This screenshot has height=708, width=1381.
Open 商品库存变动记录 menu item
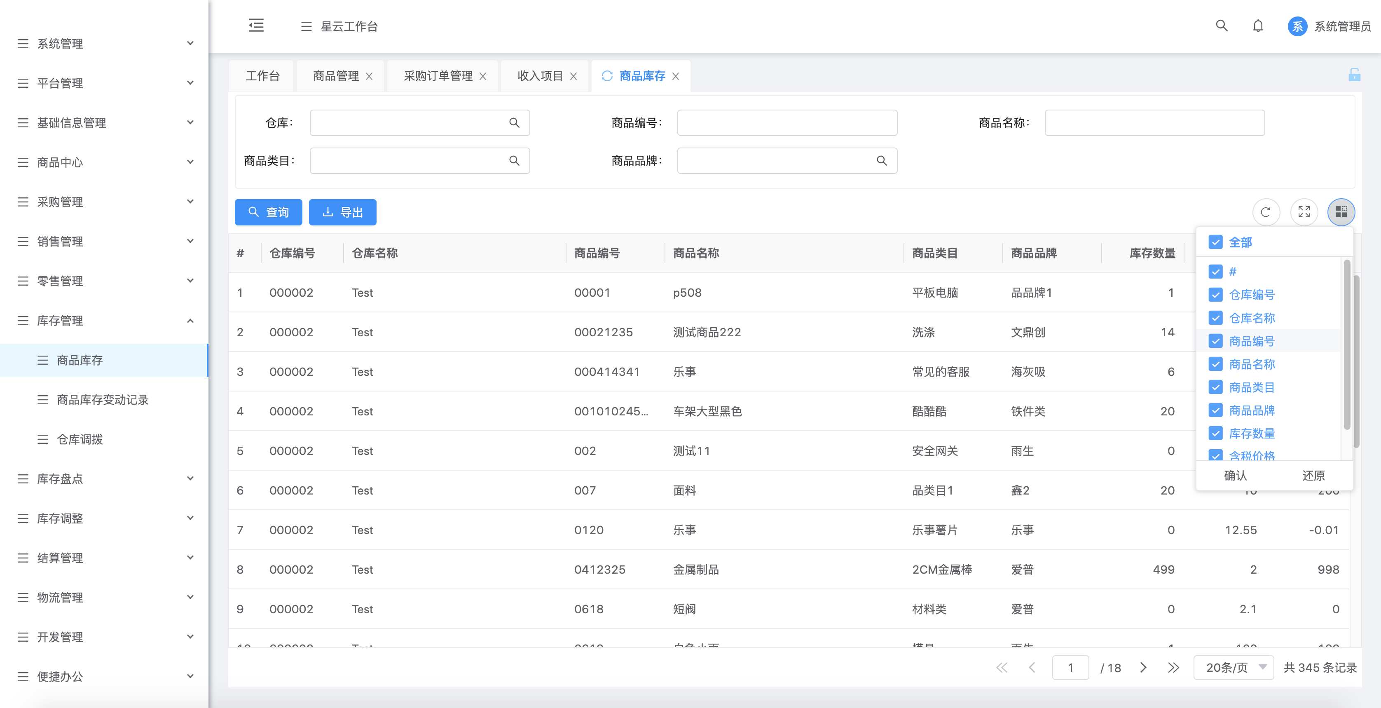(x=104, y=400)
